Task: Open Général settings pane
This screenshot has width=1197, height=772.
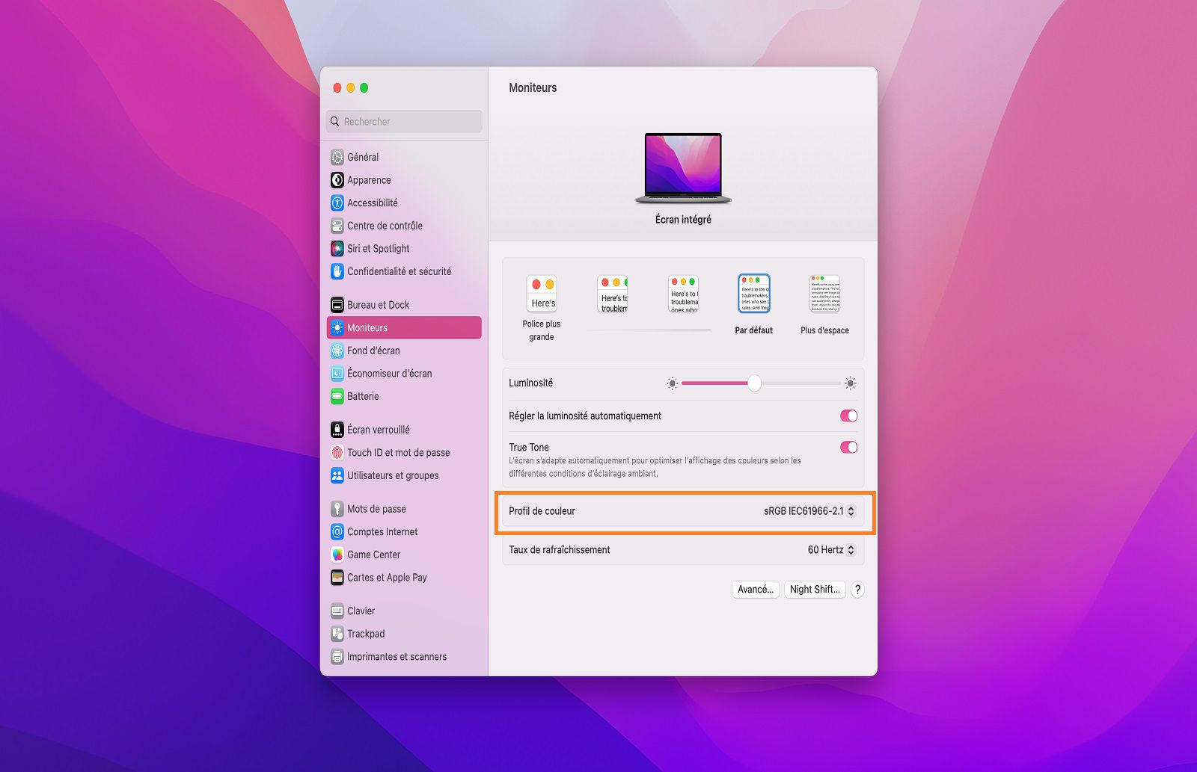Action: click(404, 157)
